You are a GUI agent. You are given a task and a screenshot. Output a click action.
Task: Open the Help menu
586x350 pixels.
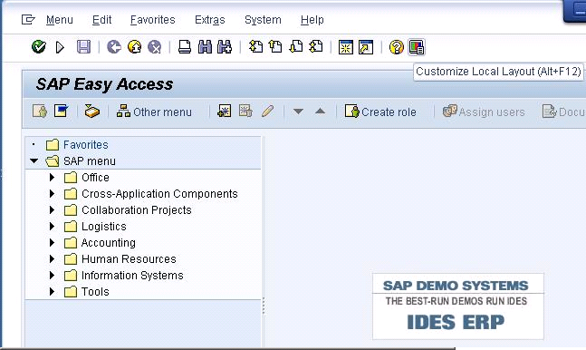tap(312, 20)
